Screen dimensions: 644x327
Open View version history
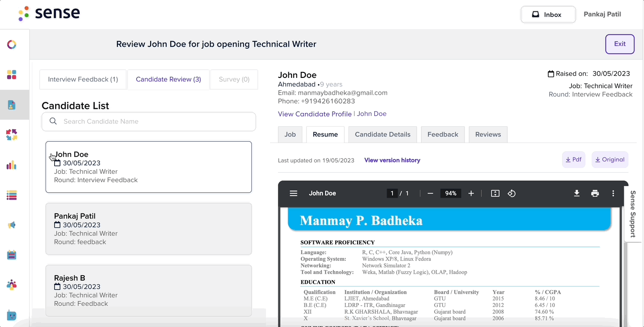pos(392,160)
